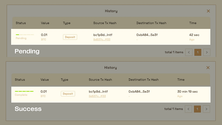Click bc1p9d...lntf source address in Pending row
The width and height of the screenshot is (222, 125).
point(103,35)
